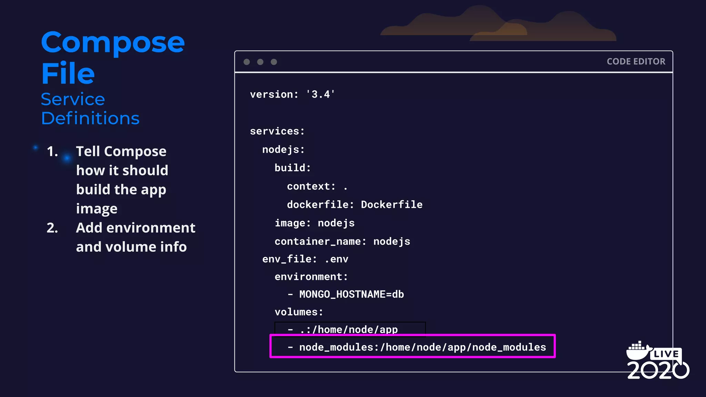Click the LIVE badge in logo
The image size is (706, 397).
(x=666, y=354)
